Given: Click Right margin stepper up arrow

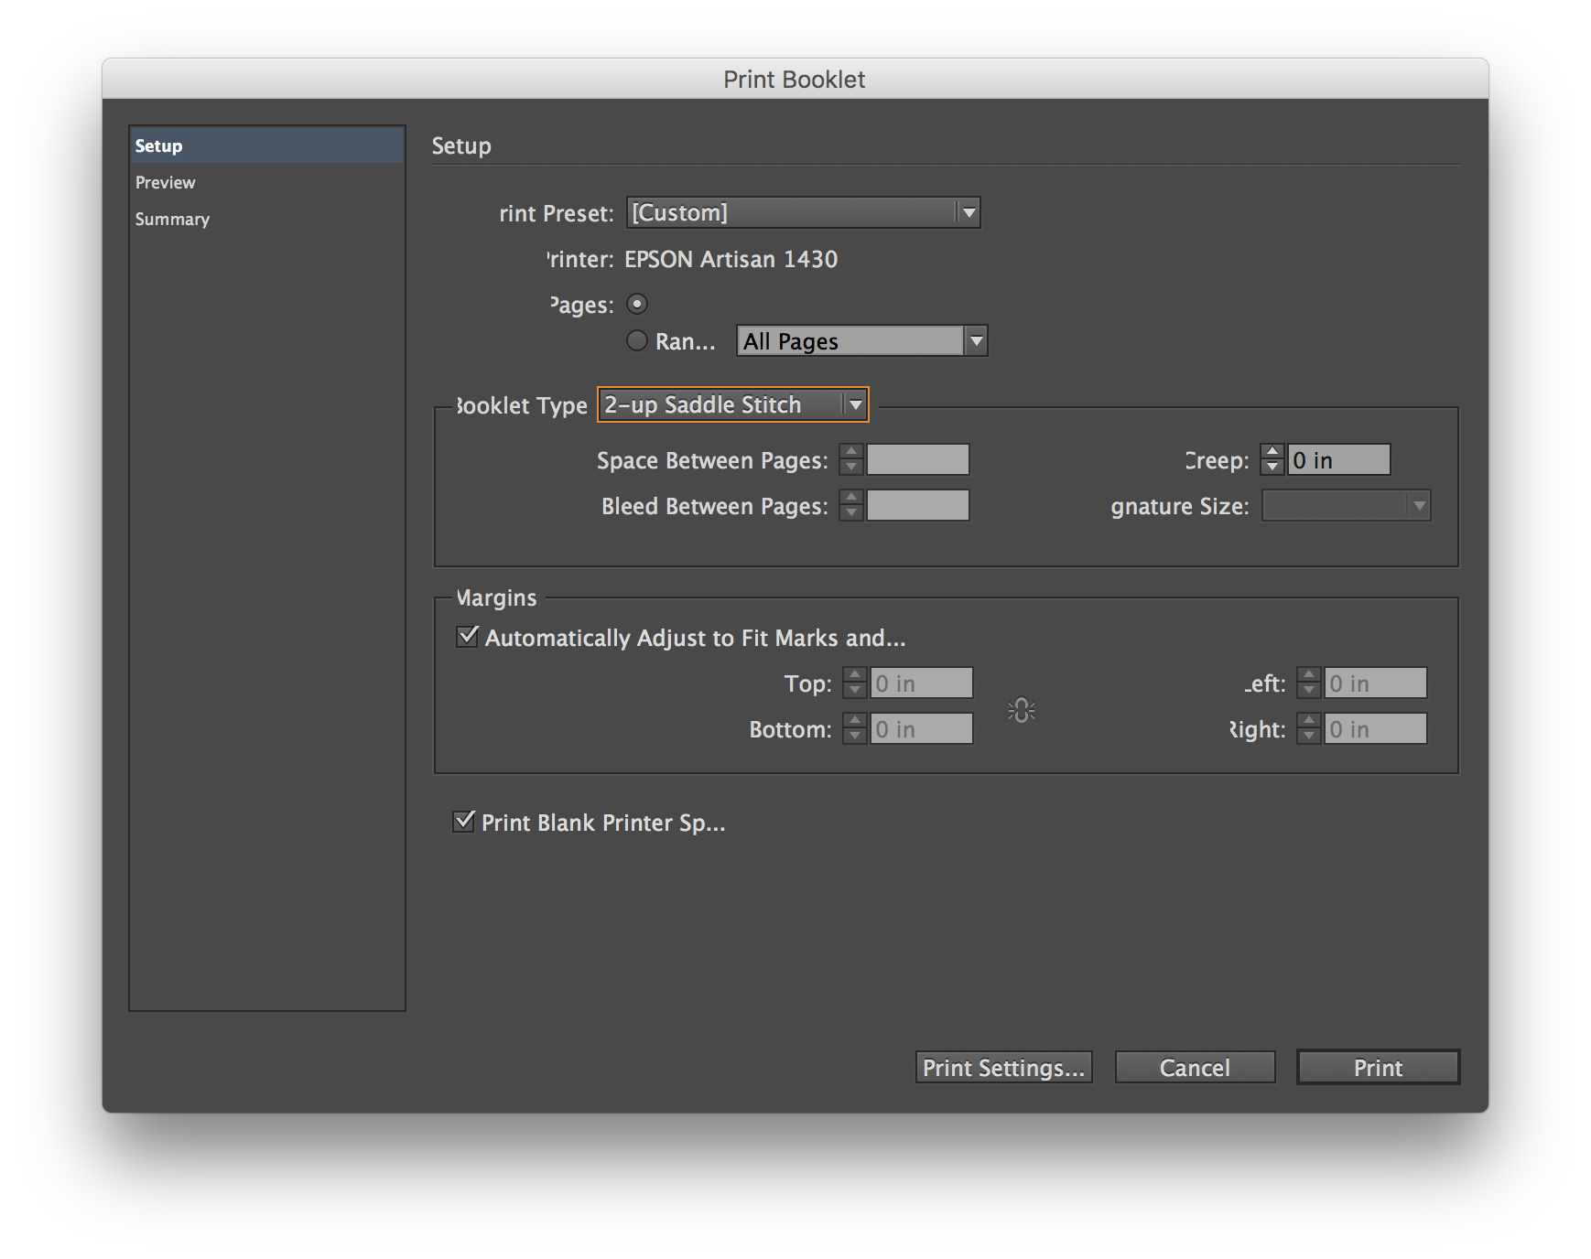Looking at the screenshot, I should [1308, 721].
